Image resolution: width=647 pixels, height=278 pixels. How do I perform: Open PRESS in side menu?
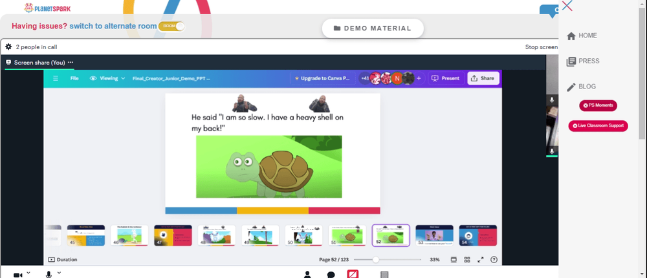click(x=583, y=61)
